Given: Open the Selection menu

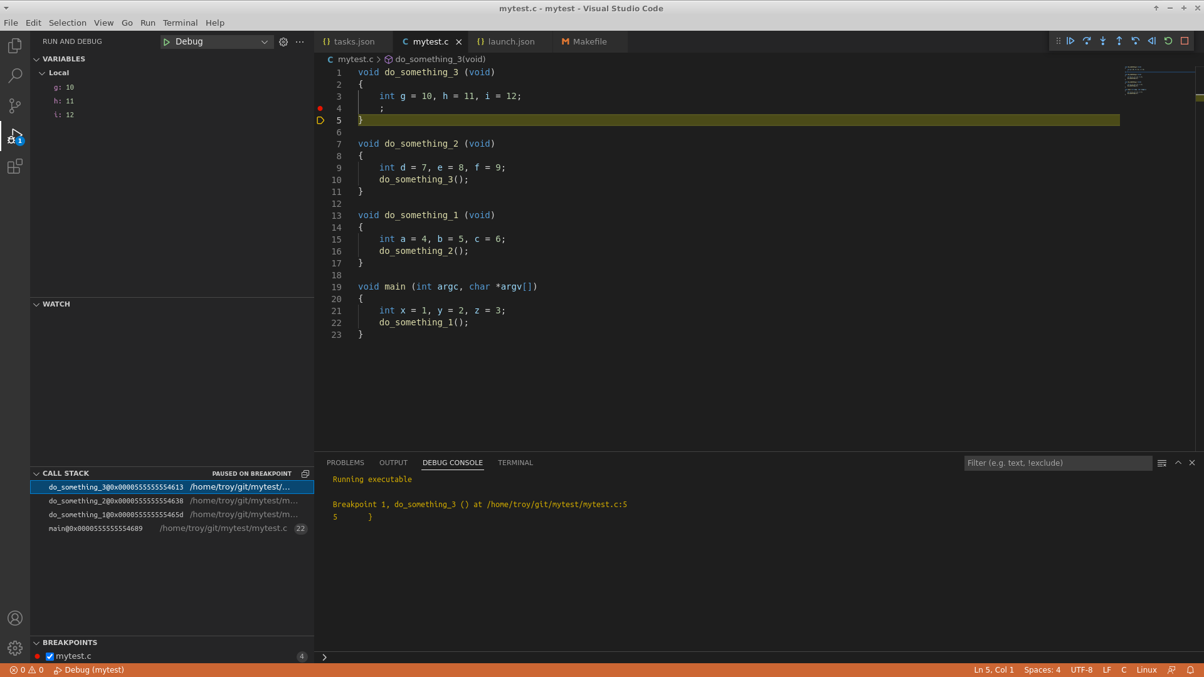Looking at the screenshot, I should point(67,23).
